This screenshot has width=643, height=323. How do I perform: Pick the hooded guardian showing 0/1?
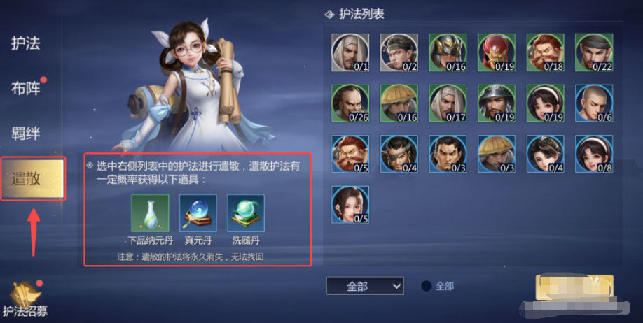point(350,53)
